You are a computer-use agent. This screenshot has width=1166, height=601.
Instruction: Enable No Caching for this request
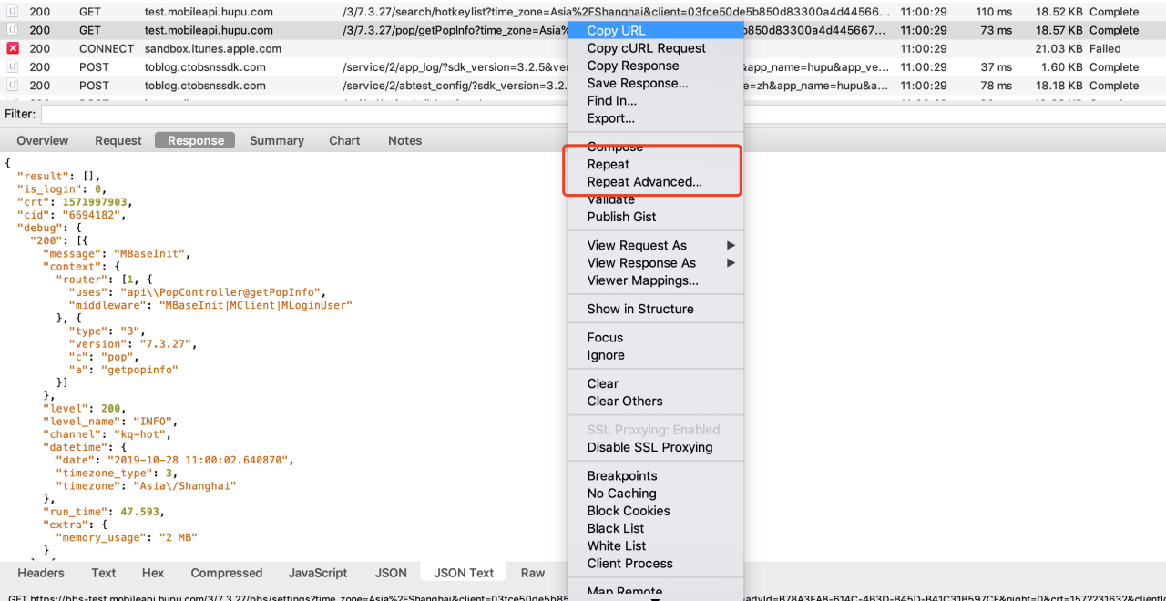point(621,494)
